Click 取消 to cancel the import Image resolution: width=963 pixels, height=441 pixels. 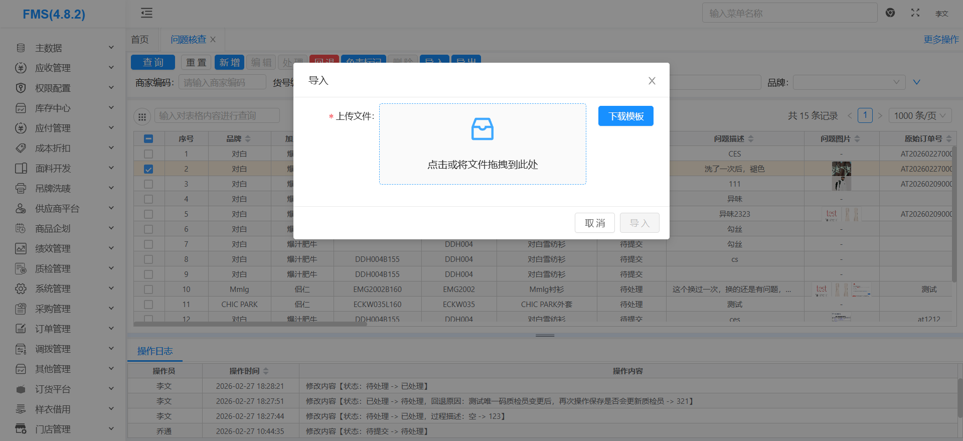click(x=594, y=223)
